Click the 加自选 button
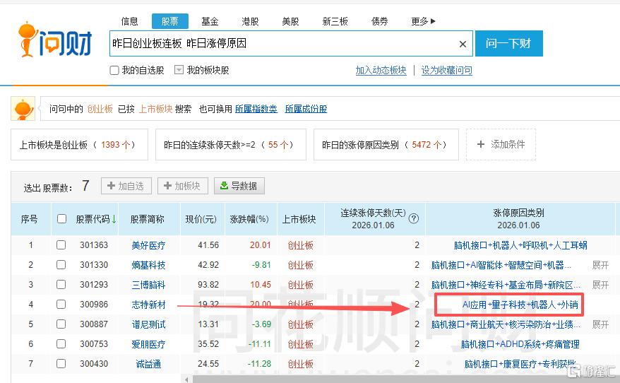Screen dimensions: 620x383 [126, 186]
